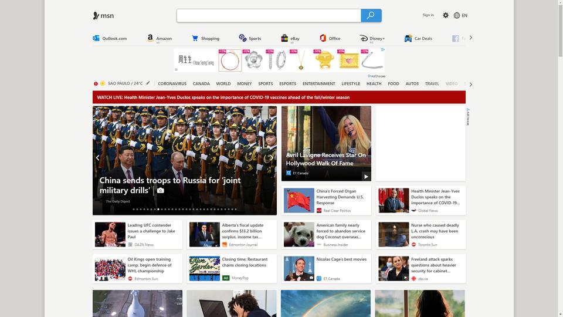Image resolution: width=563 pixels, height=317 pixels.
Task: Open Oil Kings training camp article
Action: pyautogui.click(x=137, y=268)
